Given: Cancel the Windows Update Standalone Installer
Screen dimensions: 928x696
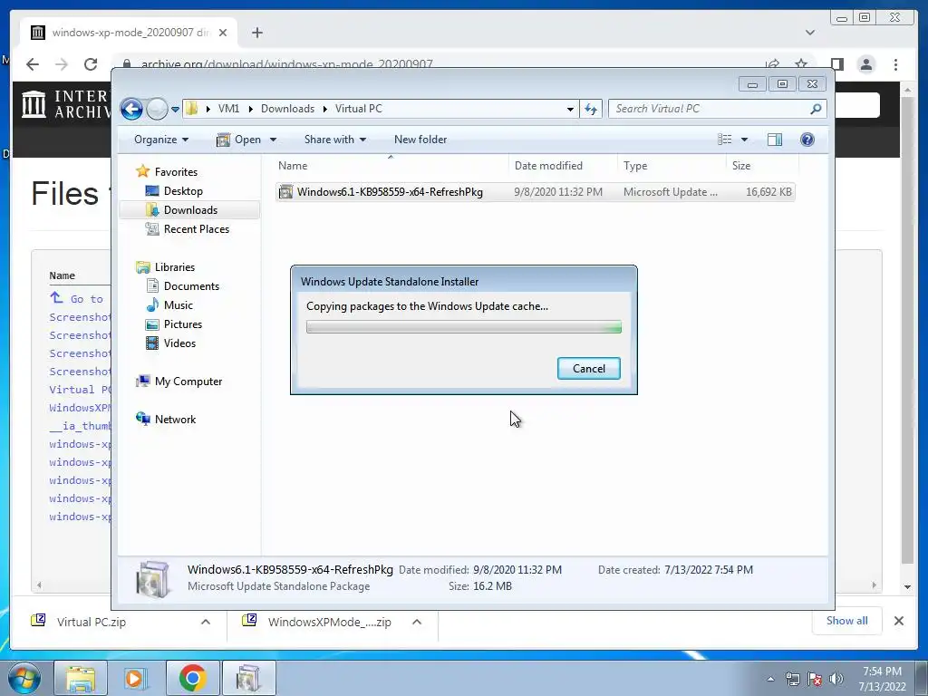Looking at the screenshot, I should pos(588,368).
